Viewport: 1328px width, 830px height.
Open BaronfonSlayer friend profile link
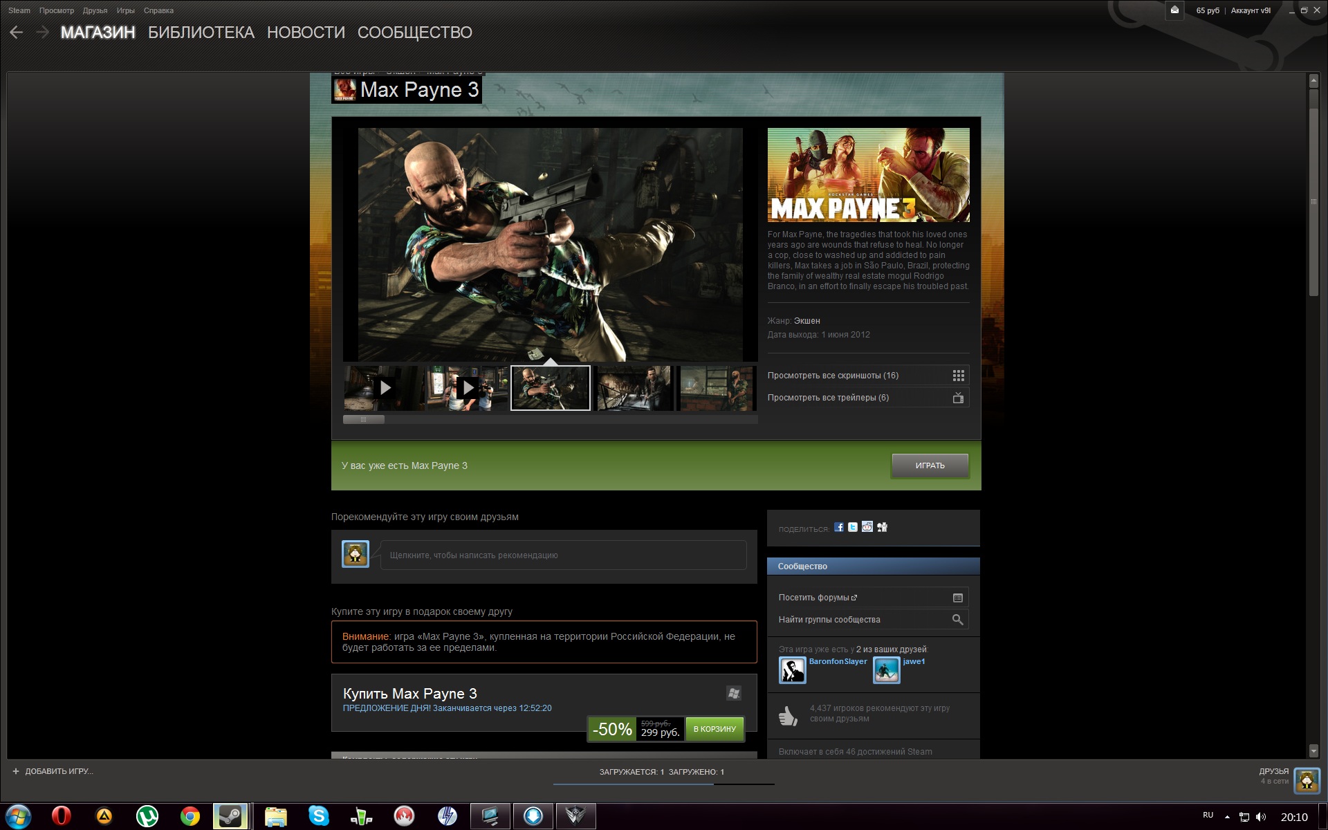pos(838,661)
